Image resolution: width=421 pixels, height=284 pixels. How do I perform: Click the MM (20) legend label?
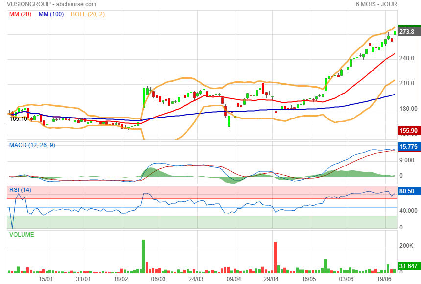(21, 14)
